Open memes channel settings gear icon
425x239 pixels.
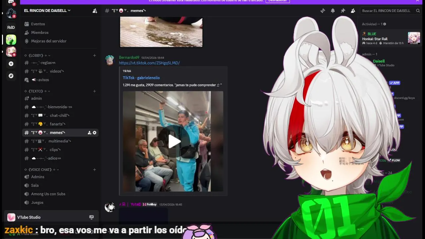95,133
